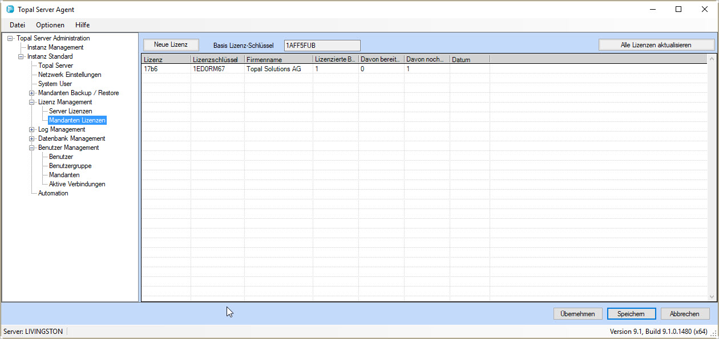
Task: Click the Topal Server Agent title bar icon
Action: point(10,10)
